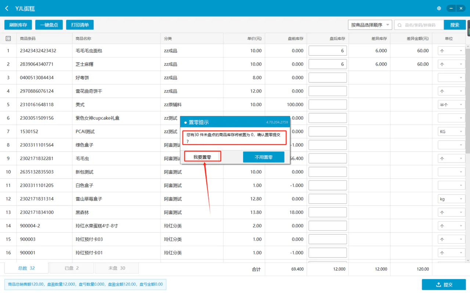The image size is (470, 293).
Task: Confirm with 我要置零 button
Action: point(202,157)
